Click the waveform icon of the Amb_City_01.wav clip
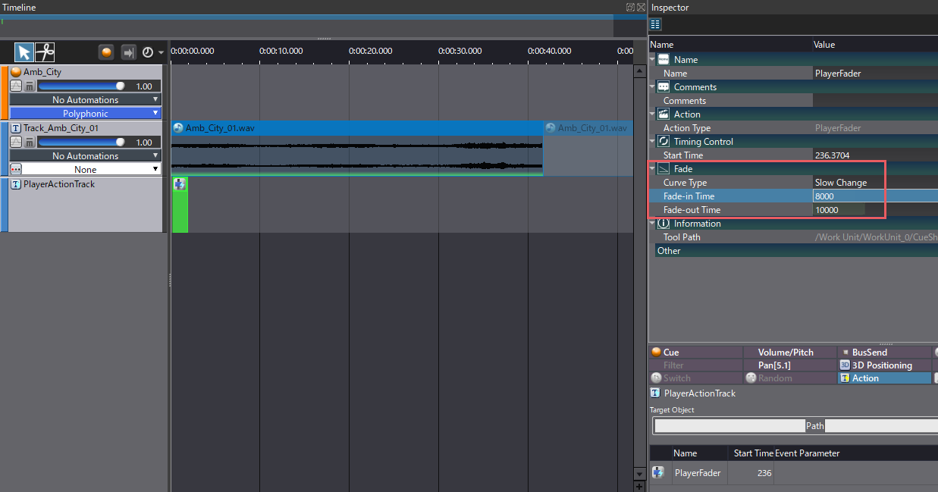 pos(178,128)
